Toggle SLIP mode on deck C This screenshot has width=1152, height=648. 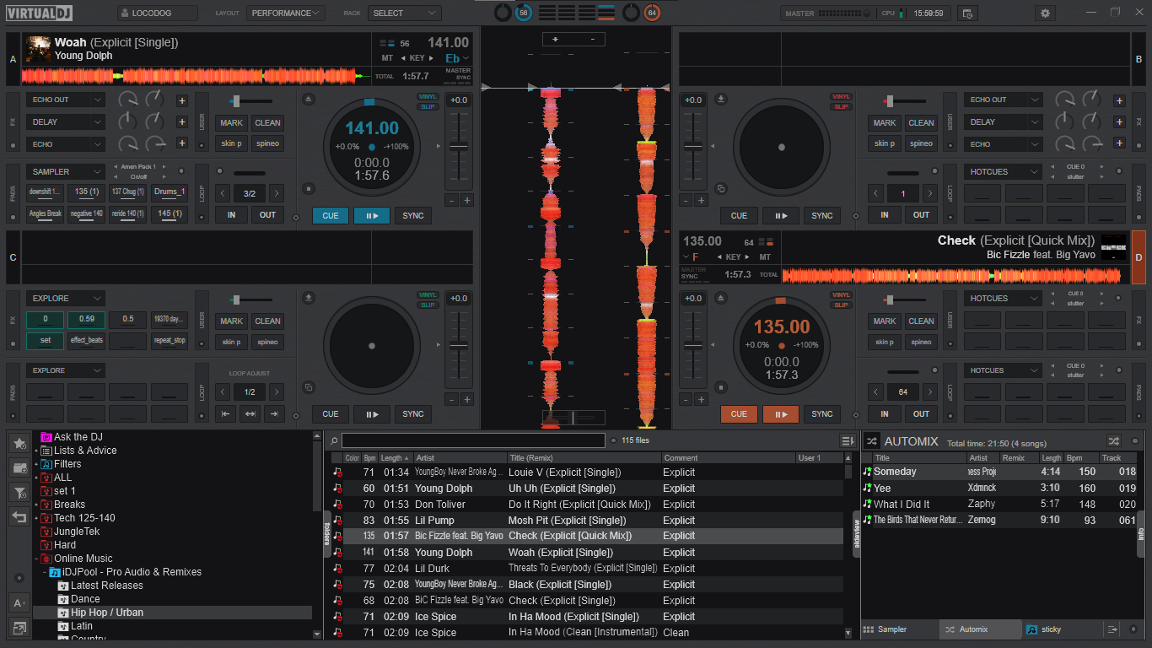[428, 305]
